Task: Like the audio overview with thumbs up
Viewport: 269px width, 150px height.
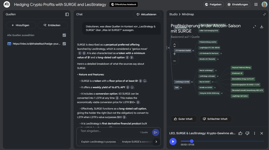Action: pyautogui.click(x=240, y=133)
